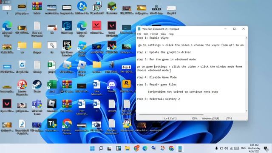Screen dimensions: 272x153
Task: Click the Notepad taskbar icon
Action: (x=180, y=148)
